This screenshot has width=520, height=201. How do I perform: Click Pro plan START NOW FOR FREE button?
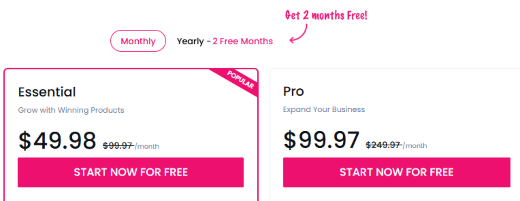(x=396, y=172)
